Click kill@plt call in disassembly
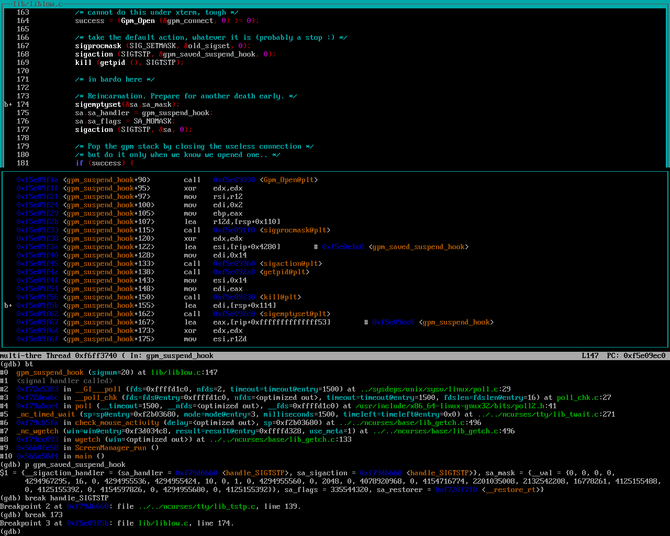The width and height of the screenshot is (670, 536). (x=280, y=297)
